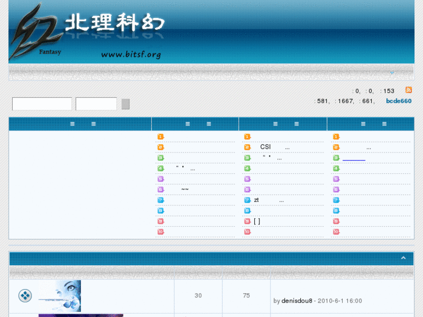
Task: Open the denisdou8 last-poster link
Action: tap(297, 301)
